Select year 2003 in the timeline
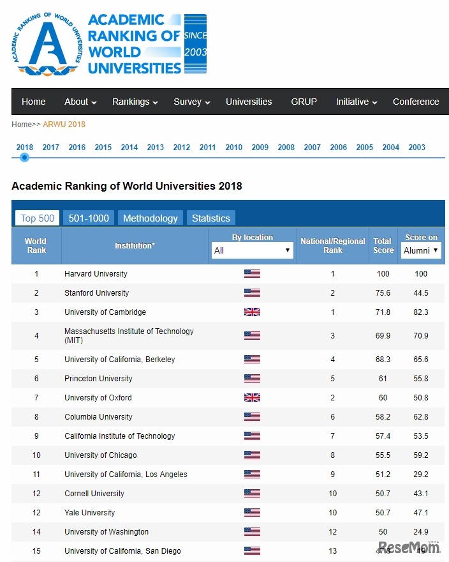 (x=416, y=148)
